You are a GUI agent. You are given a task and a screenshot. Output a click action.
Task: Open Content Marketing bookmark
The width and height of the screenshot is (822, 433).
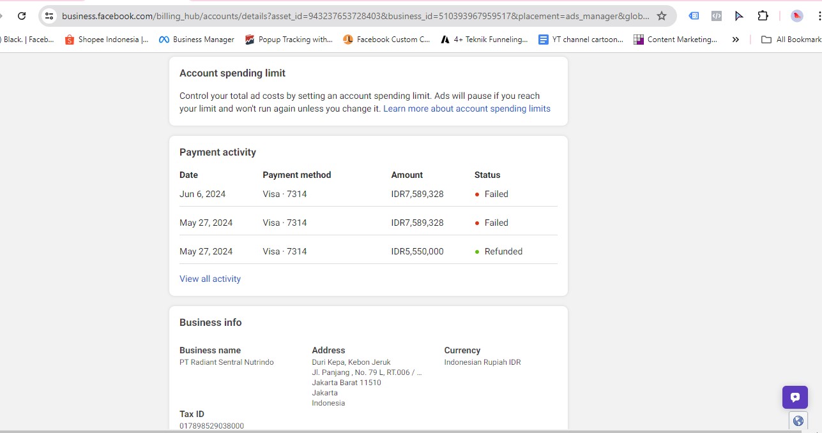pyautogui.click(x=676, y=40)
